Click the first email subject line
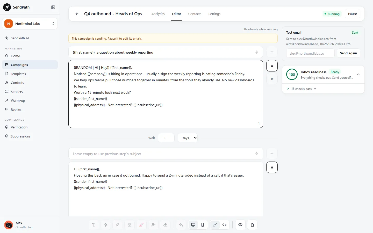This screenshot has height=233, width=373. (x=166, y=52)
